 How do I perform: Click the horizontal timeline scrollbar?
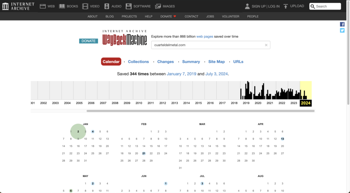tap(200, 111)
